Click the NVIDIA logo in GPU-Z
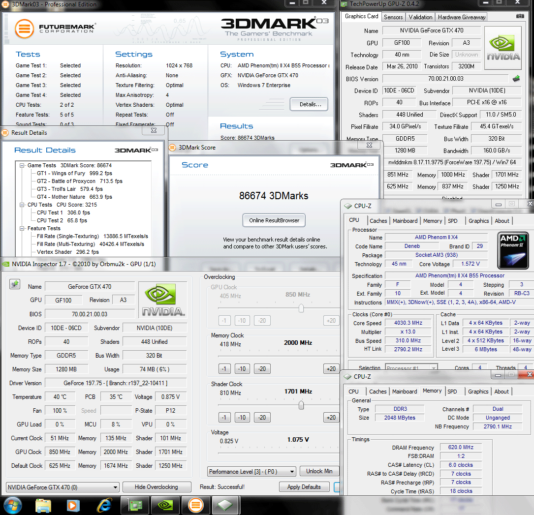Viewport: 534px width, 515px height. [503, 48]
